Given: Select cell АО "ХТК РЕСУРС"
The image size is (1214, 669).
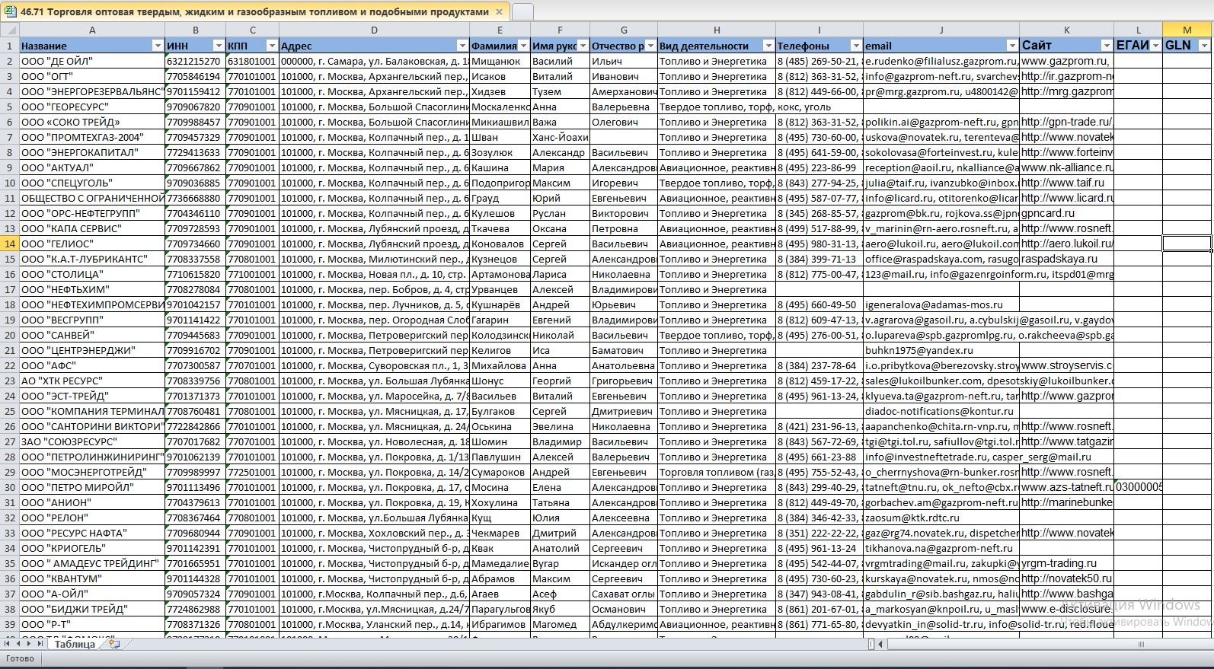Looking at the screenshot, I should click(92, 381).
